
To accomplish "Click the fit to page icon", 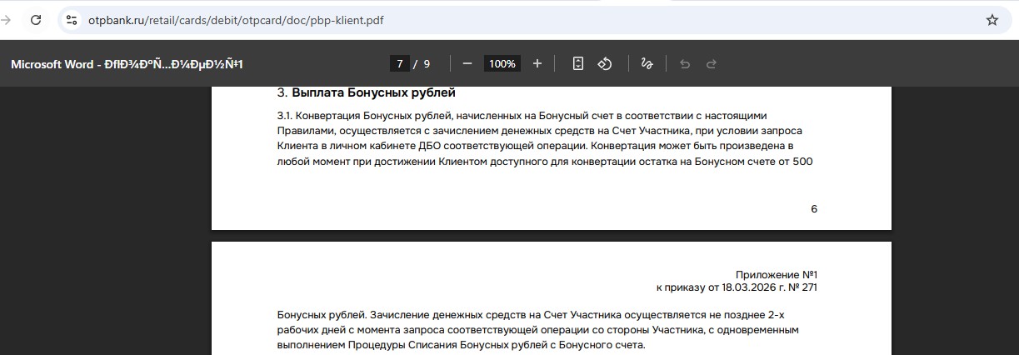I will click(578, 64).
